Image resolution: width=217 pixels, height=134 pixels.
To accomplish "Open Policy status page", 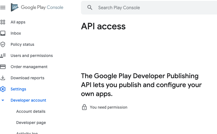I will 22,44.
